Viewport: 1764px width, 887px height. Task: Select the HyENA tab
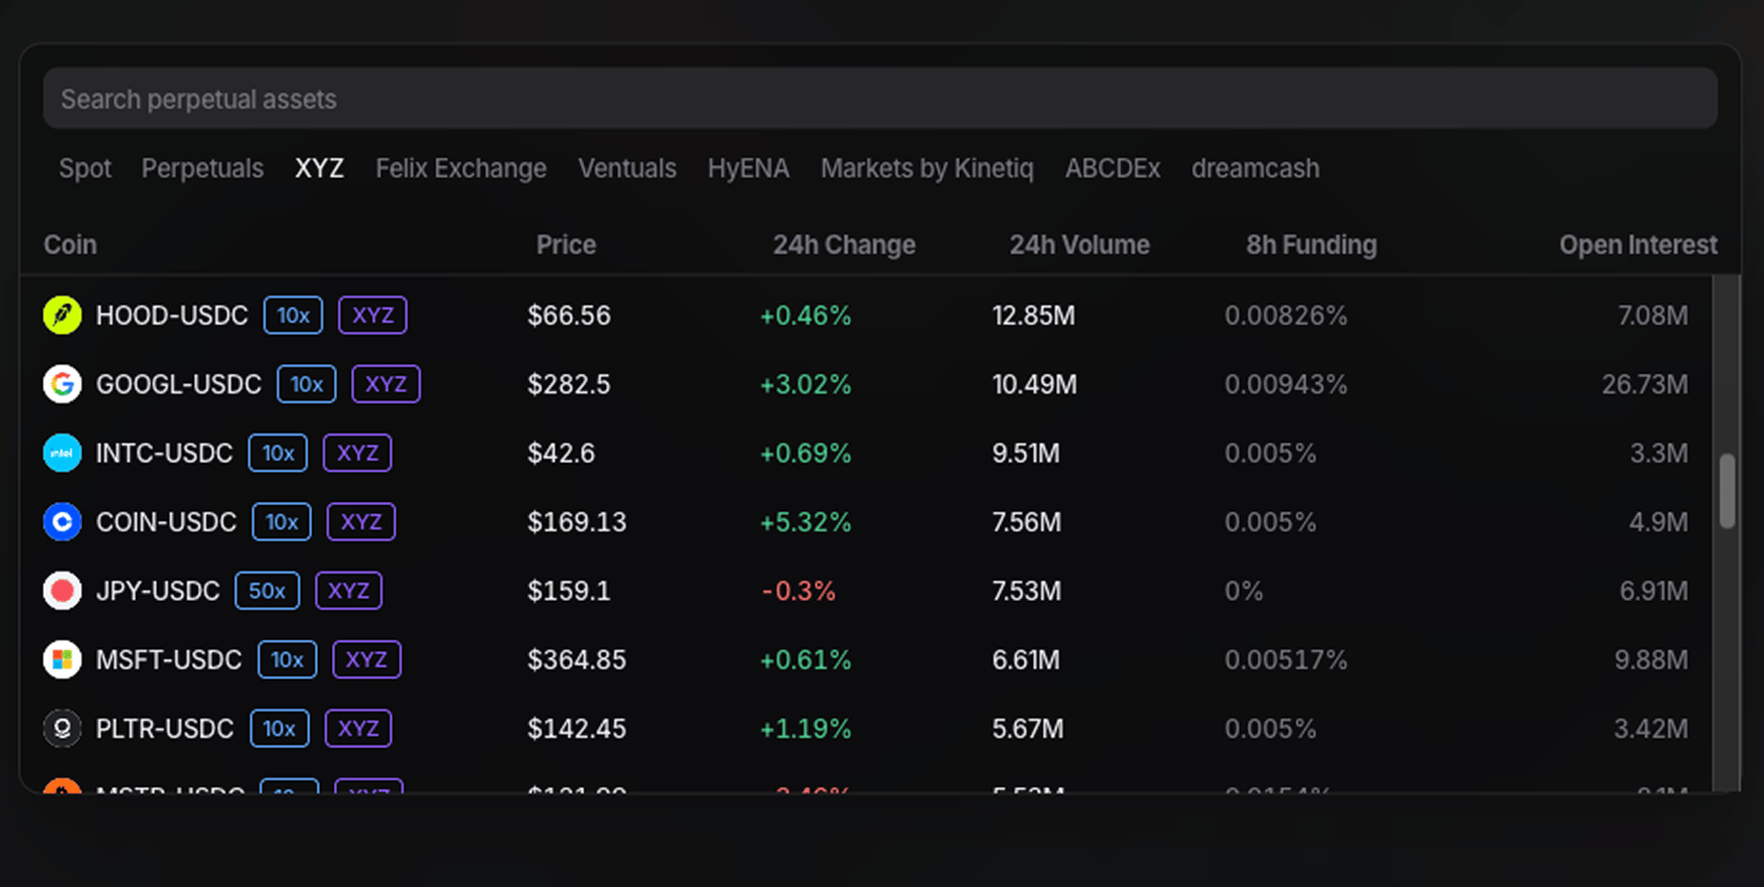pyautogui.click(x=748, y=168)
